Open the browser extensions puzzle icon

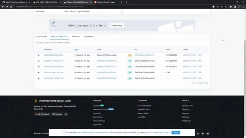(x=231, y=7)
